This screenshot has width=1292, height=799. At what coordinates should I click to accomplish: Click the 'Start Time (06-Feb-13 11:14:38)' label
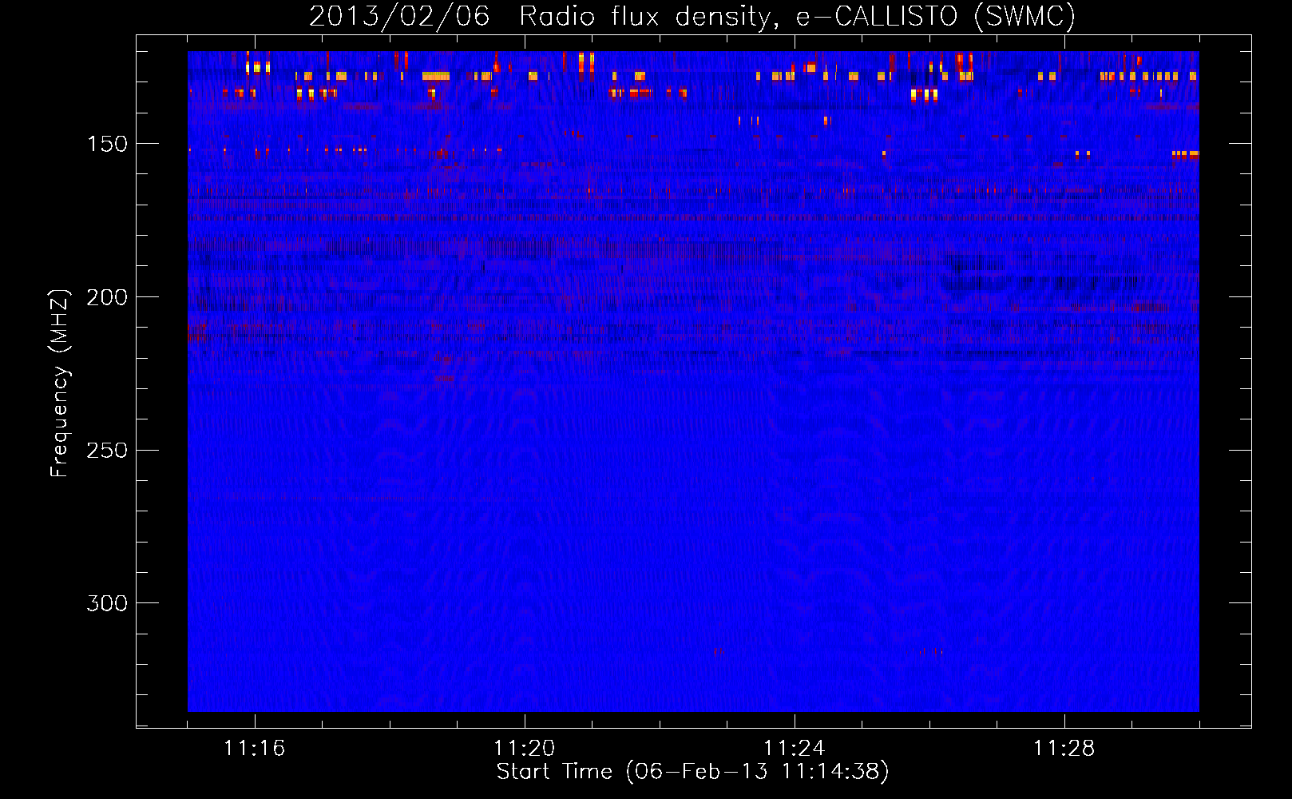coord(692,772)
